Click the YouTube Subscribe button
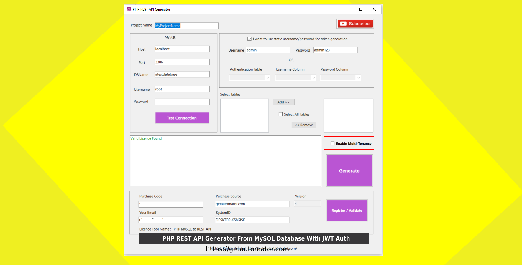Screen dimensions: 522x265 (355, 24)
